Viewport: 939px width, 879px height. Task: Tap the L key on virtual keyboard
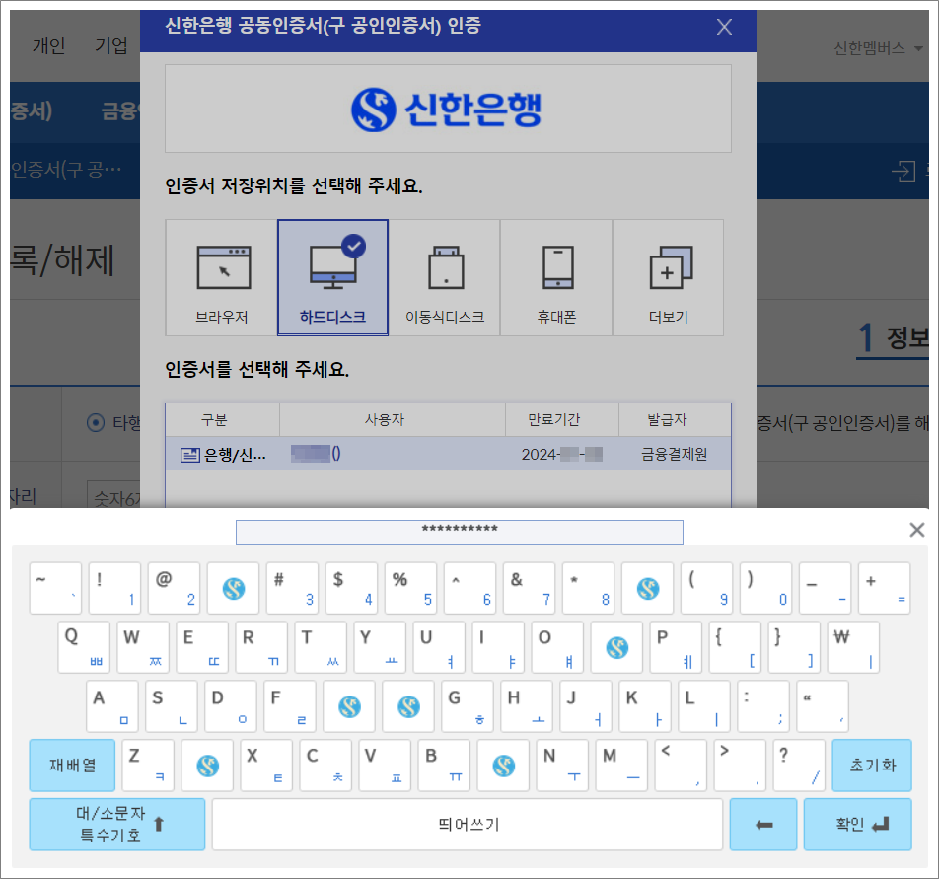pos(704,706)
